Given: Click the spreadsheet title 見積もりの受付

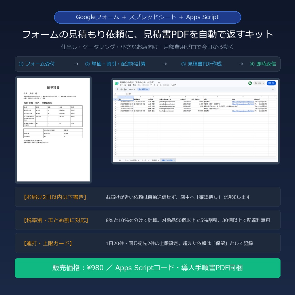Looking at the screenshot, I should coord(137,82).
